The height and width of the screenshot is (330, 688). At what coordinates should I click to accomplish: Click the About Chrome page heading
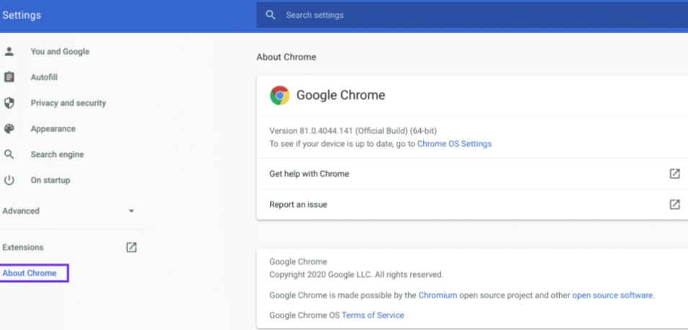point(286,57)
